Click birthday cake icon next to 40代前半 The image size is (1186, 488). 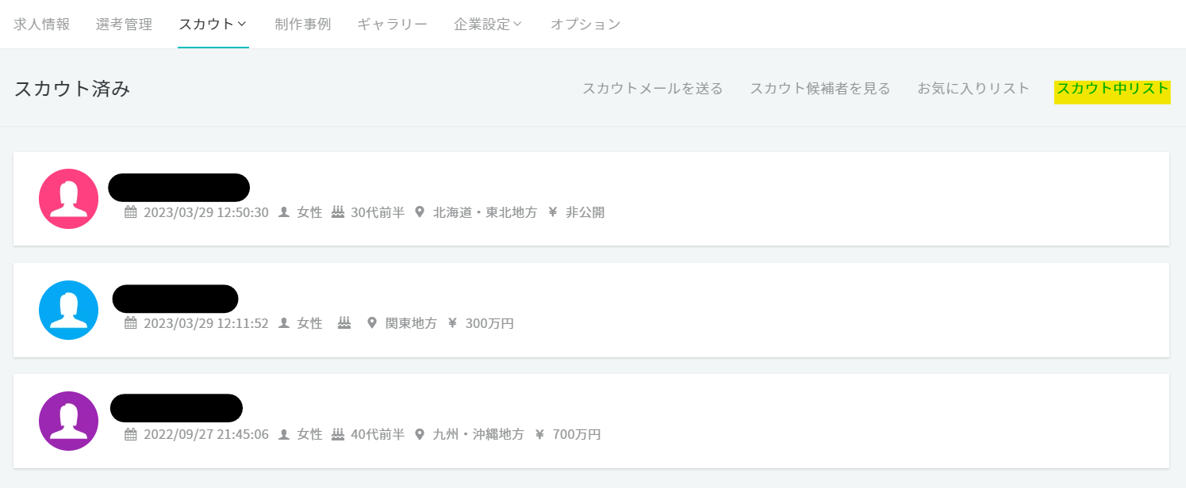click(338, 434)
